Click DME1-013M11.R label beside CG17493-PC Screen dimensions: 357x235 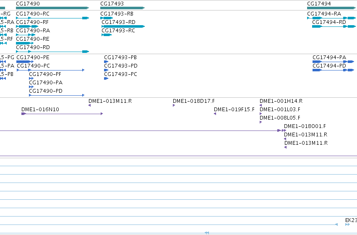(x=110, y=101)
